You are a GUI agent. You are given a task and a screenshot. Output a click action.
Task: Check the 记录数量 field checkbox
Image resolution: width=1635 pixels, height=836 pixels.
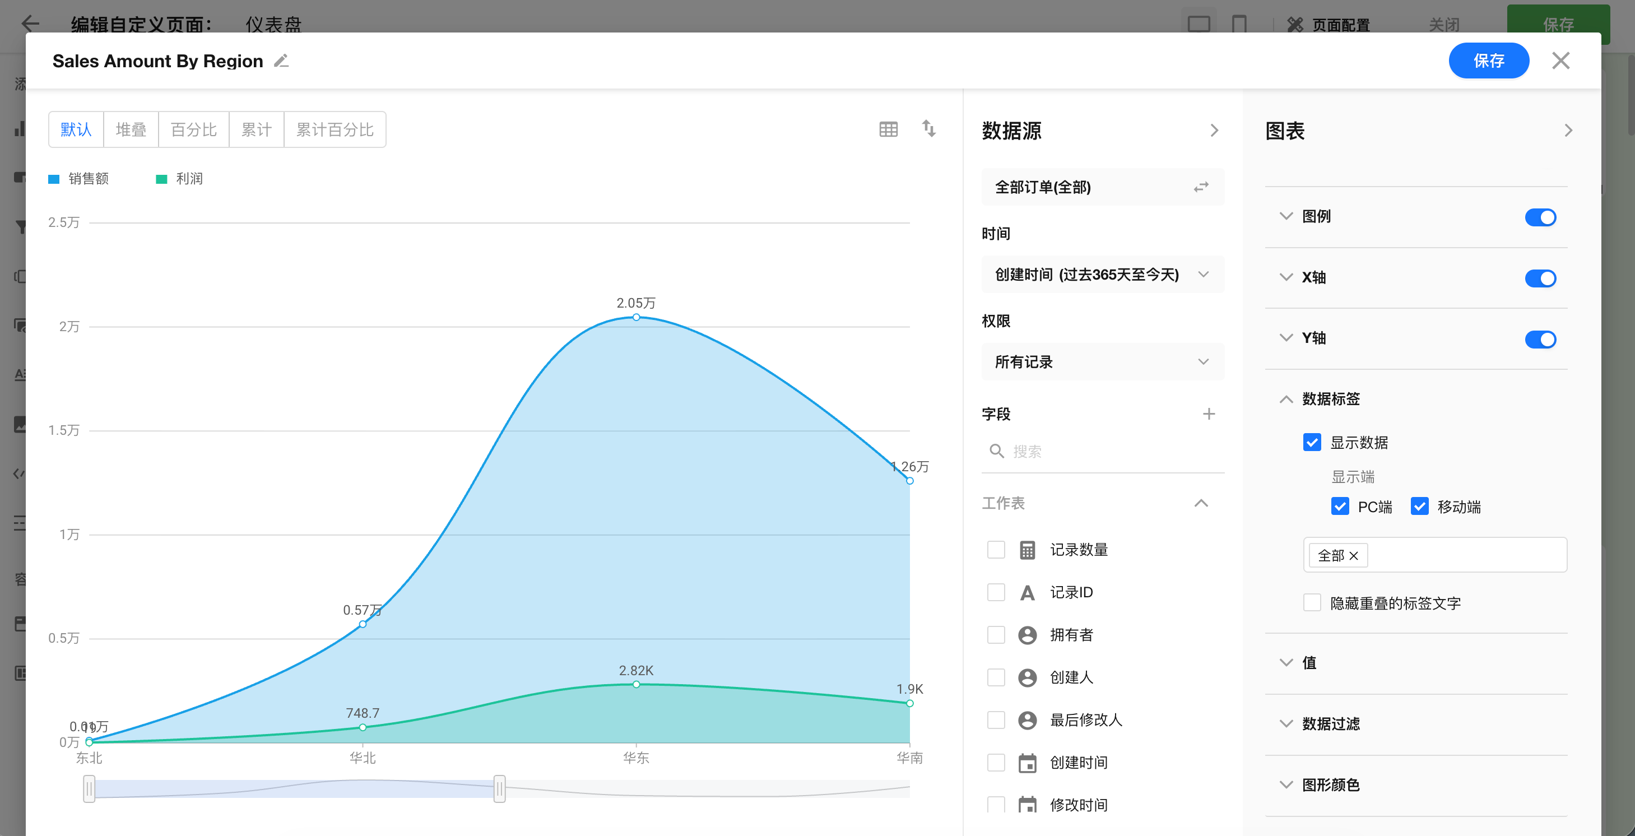[996, 550]
